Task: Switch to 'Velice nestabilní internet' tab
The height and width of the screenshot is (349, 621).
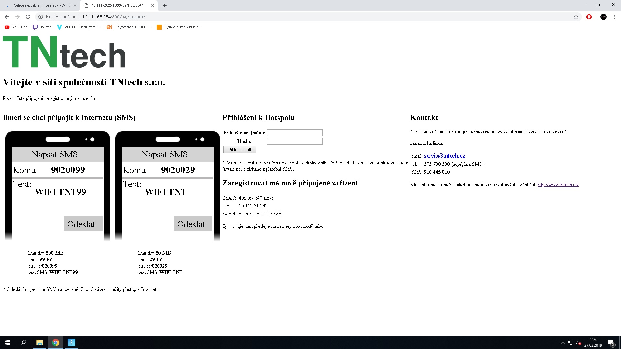Action: 42,5
